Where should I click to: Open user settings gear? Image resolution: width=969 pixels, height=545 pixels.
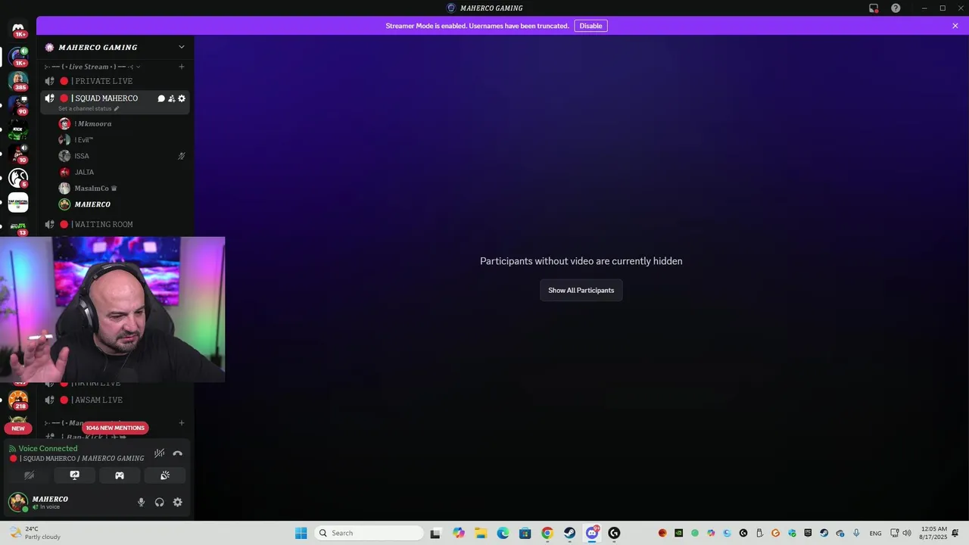tap(177, 502)
